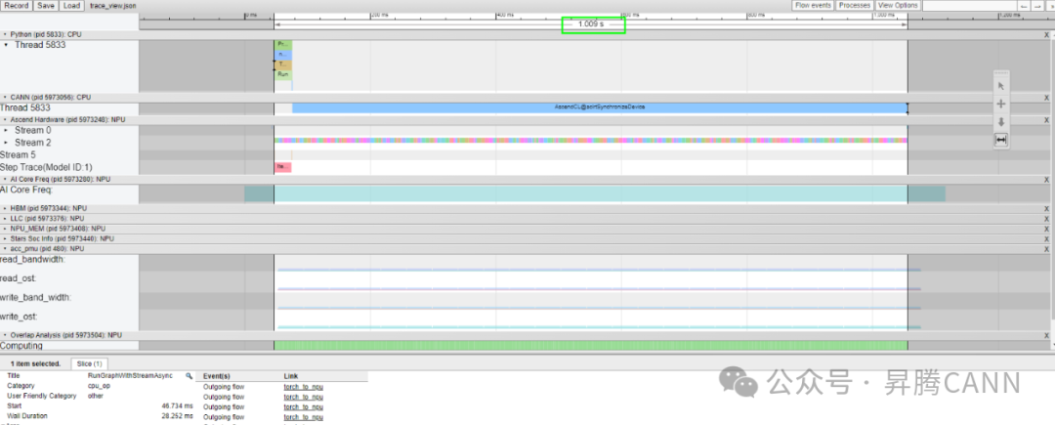Viewport: 1055px width, 425px height.
Task: Close the Stars Soc Info track group
Action: [x=1047, y=239]
